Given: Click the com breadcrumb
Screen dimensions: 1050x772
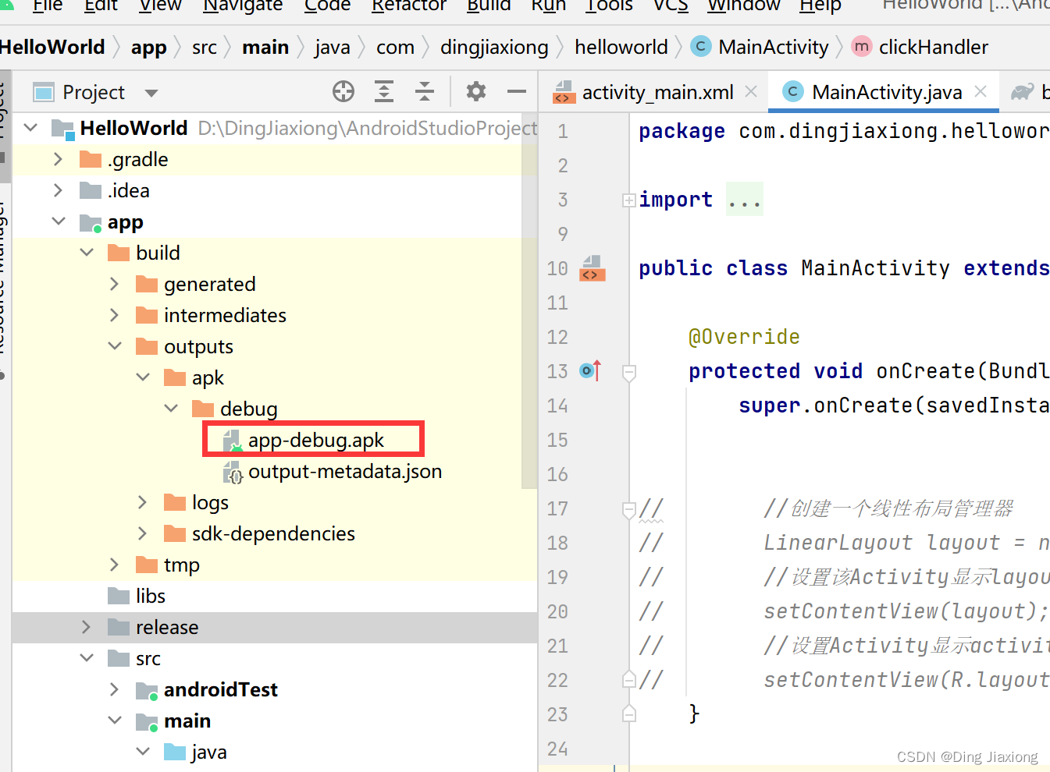Looking at the screenshot, I should click(395, 47).
